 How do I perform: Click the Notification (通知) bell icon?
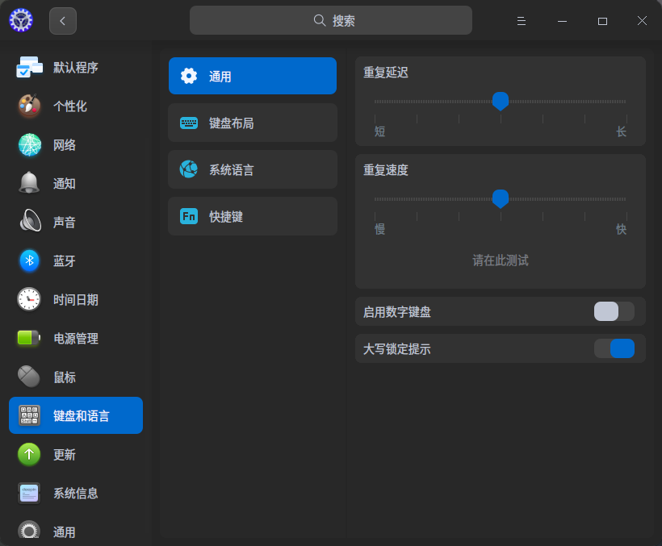coord(30,183)
